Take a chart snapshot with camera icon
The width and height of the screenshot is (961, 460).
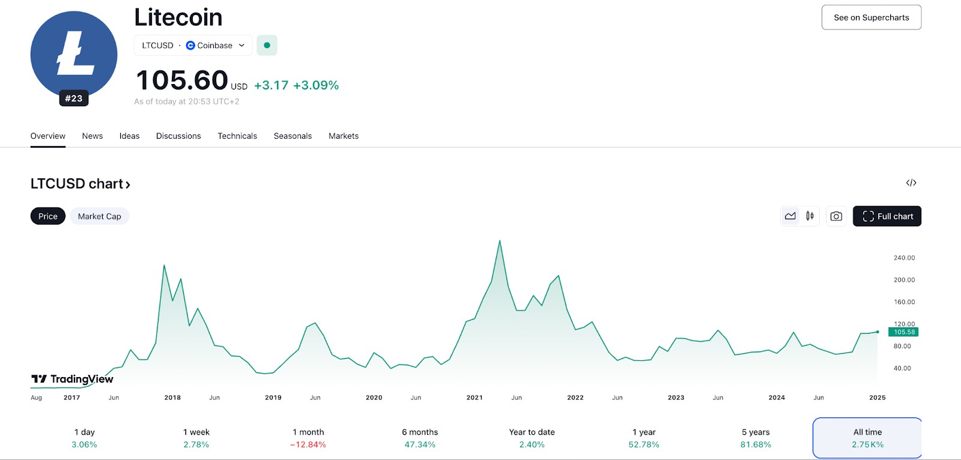pos(836,216)
